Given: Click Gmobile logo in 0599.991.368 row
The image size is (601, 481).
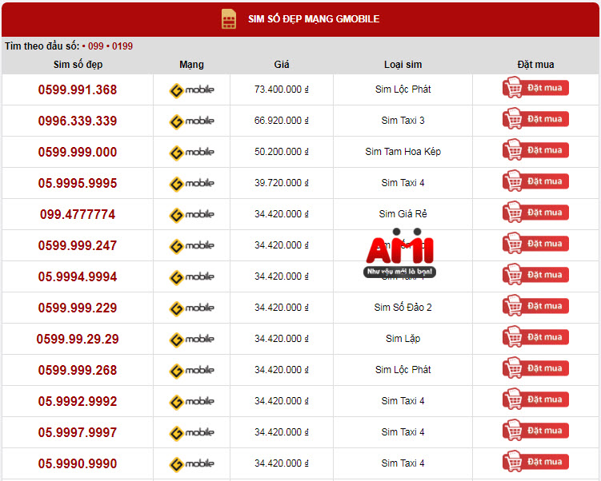Looking at the screenshot, I should click(191, 90).
